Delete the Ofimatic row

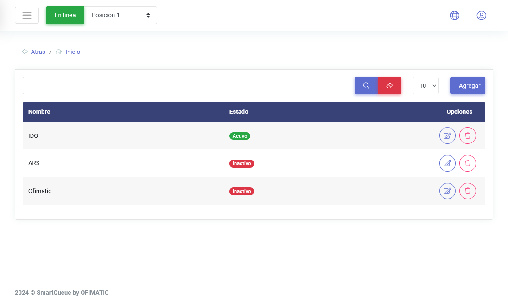467,191
